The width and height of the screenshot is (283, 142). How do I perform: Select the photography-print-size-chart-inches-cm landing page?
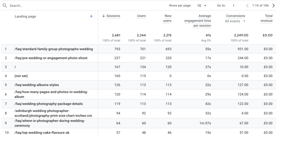click(x=53, y=113)
